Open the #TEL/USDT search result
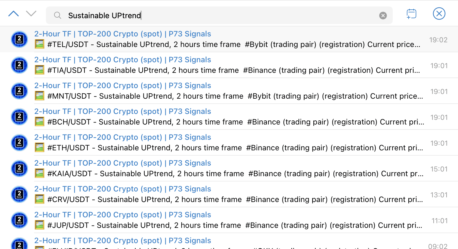 coord(229,39)
